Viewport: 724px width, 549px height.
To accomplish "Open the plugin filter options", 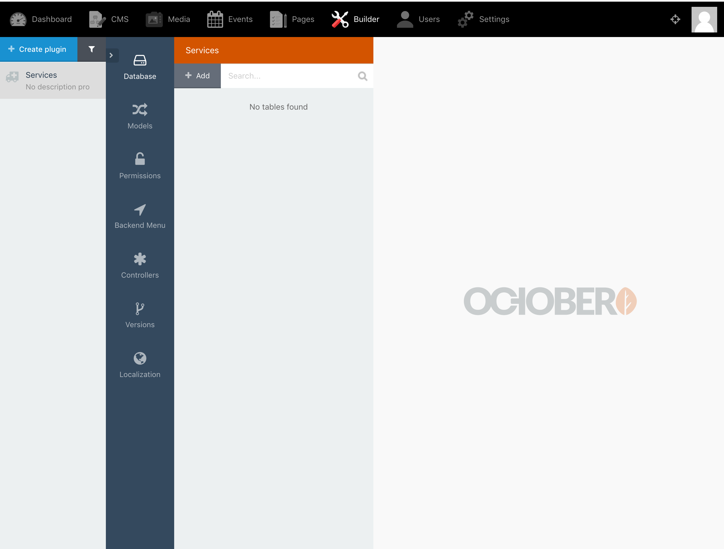I will (x=92, y=49).
